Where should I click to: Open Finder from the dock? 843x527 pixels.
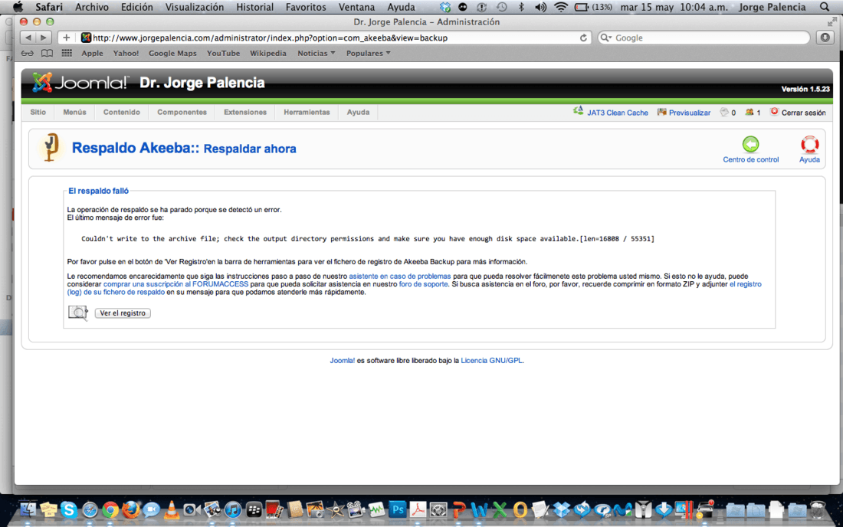point(28,509)
